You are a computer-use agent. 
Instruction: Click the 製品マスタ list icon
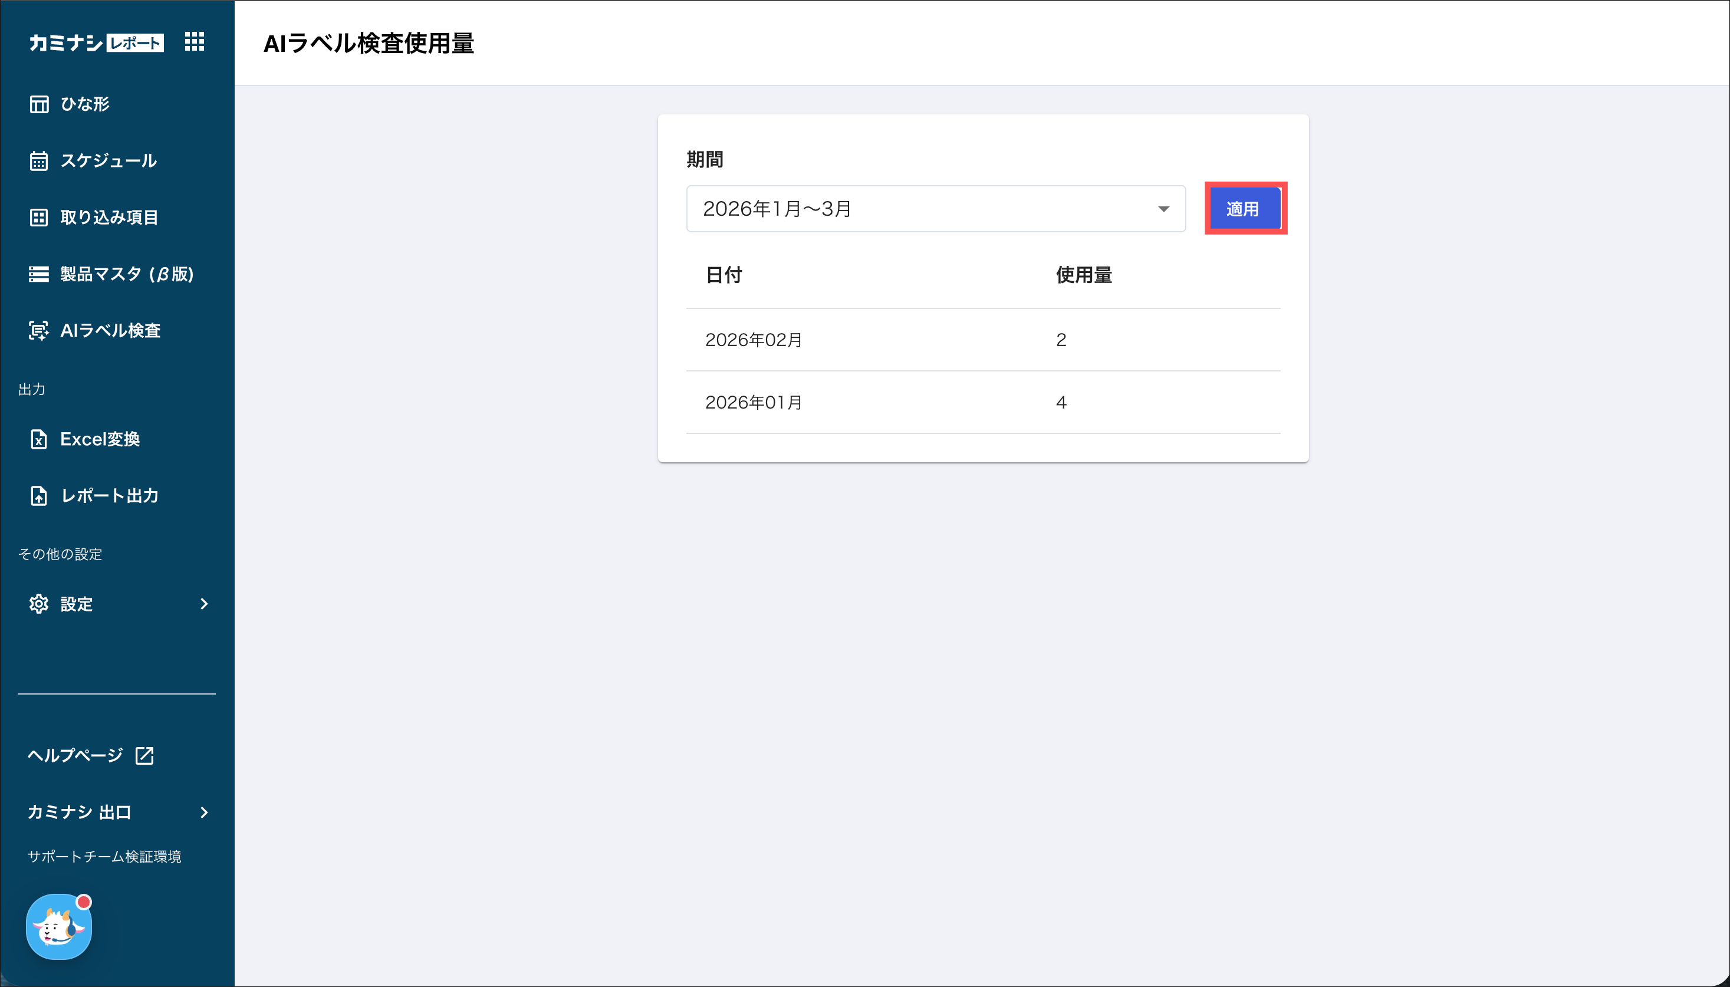click(39, 274)
